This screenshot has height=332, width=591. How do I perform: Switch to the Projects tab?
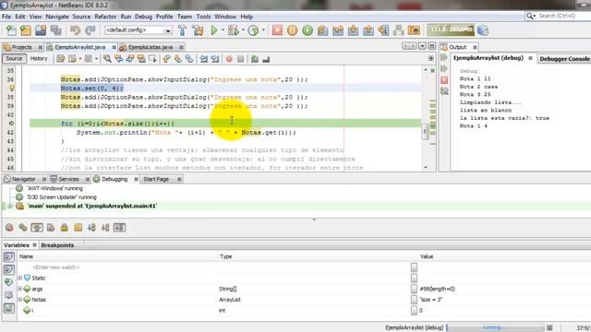(21, 47)
